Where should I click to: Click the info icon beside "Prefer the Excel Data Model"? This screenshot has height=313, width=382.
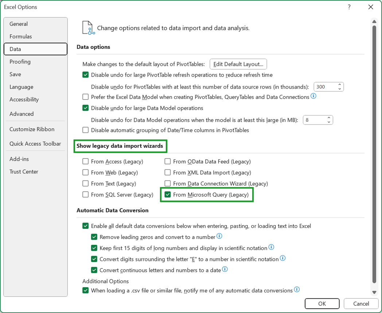pyautogui.click(x=313, y=97)
